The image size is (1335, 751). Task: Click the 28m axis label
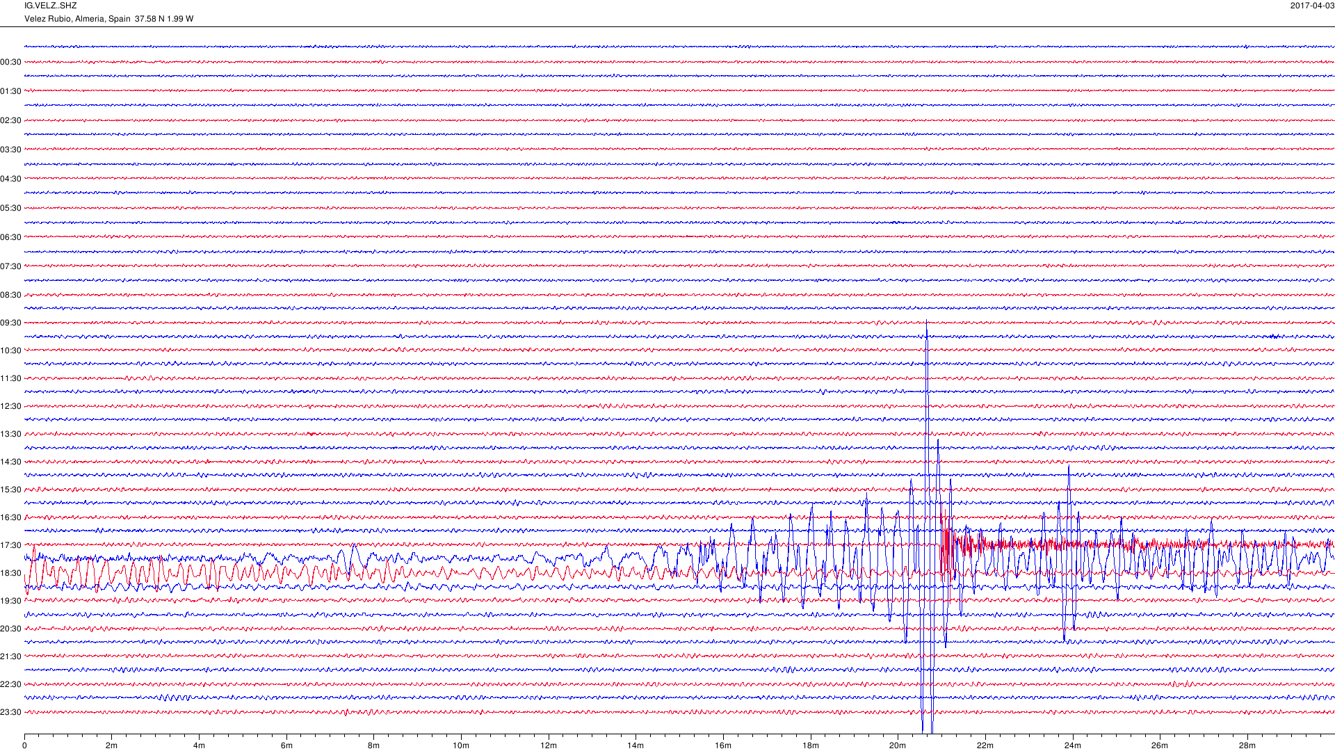1247,745
